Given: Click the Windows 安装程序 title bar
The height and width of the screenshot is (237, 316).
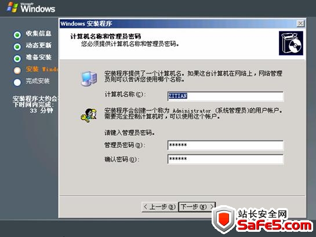Looking at the screenshot, I should point(177,24).
